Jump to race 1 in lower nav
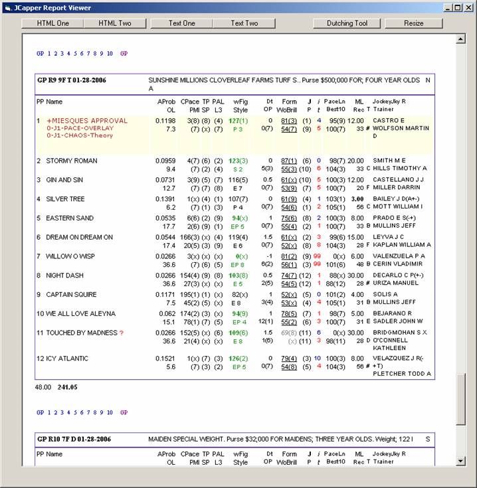477x488 pixels. [49, 412]
